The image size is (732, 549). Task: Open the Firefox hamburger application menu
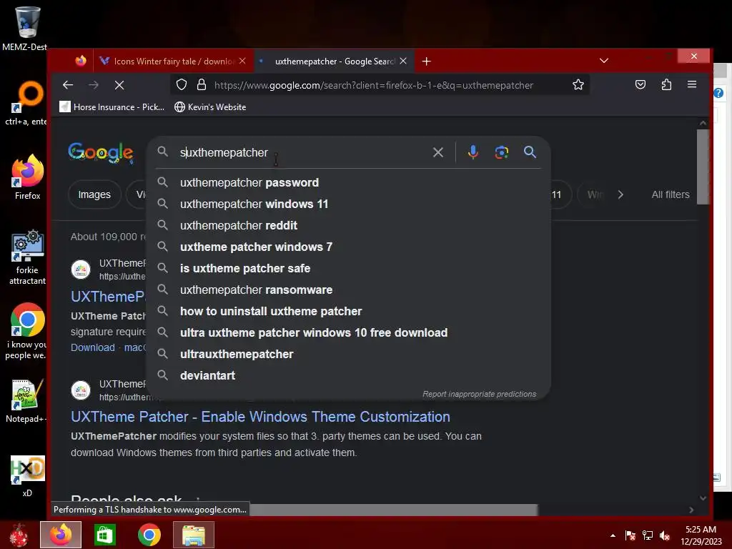coord(692,84)
